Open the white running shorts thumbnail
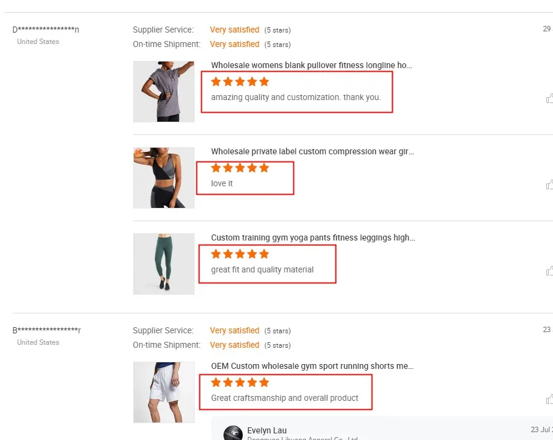Screen dimensions: 553x440 (x=164, y=392)
